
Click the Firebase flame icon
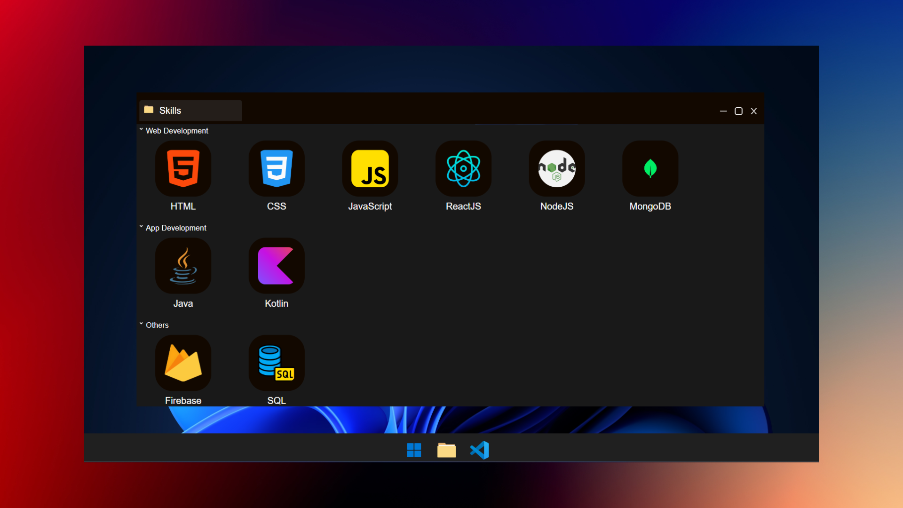click(x=183, y=363)
